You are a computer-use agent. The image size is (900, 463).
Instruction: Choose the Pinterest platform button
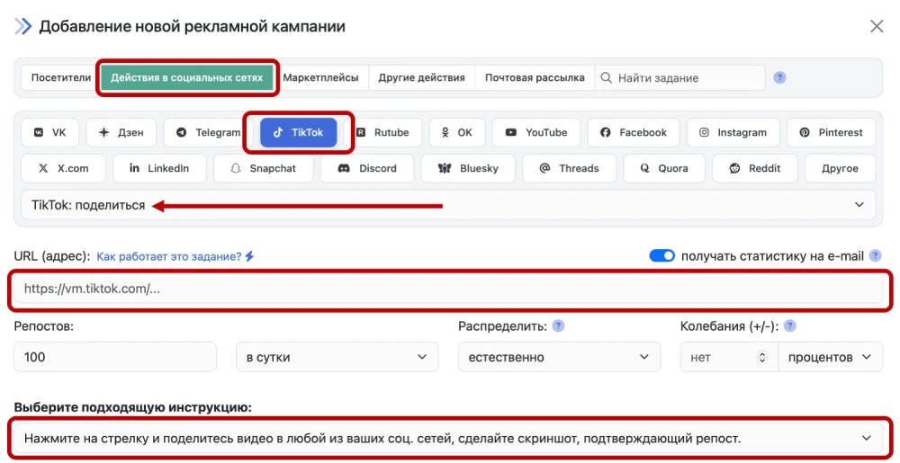click(x=831, y=132)
